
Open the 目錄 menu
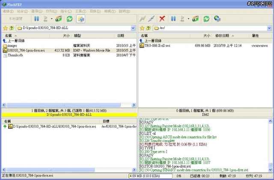pyautogui.click(x=95, y=11)
